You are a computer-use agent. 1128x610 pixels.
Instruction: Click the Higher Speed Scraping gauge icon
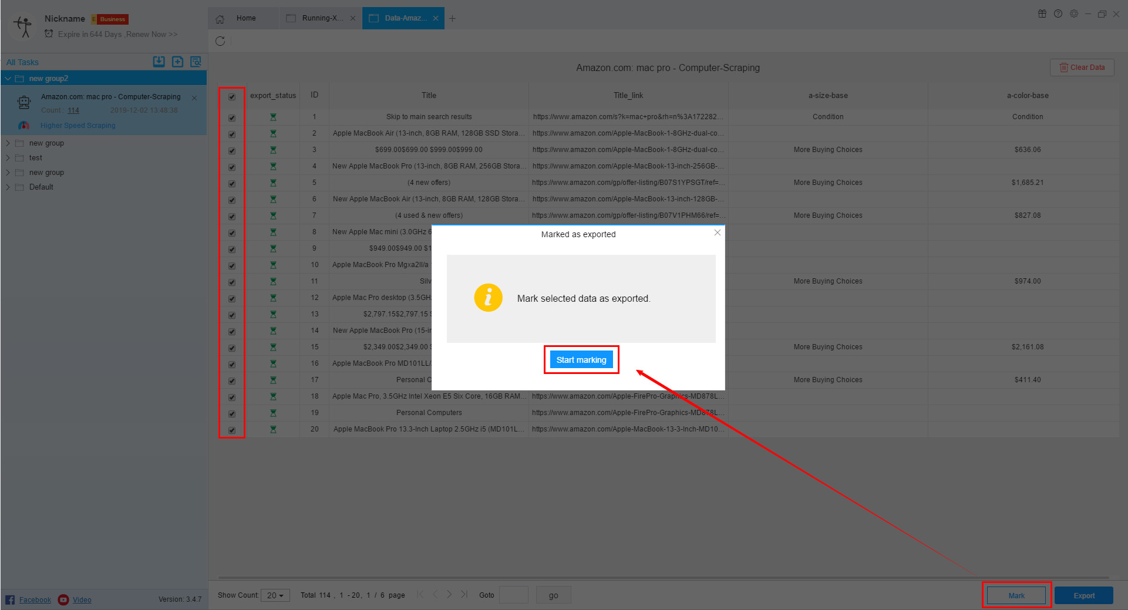24,126
